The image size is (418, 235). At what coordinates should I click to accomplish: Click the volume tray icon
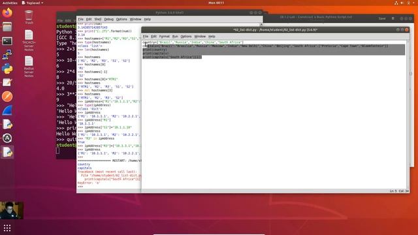[402, 3]
